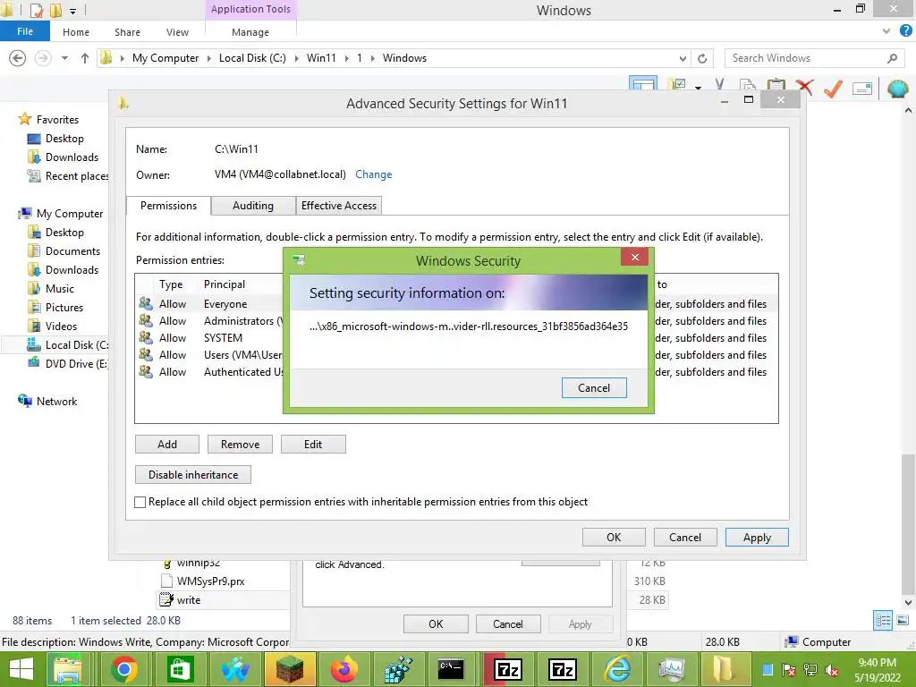Click the search magnifier icon

click(x=892, y=58)
